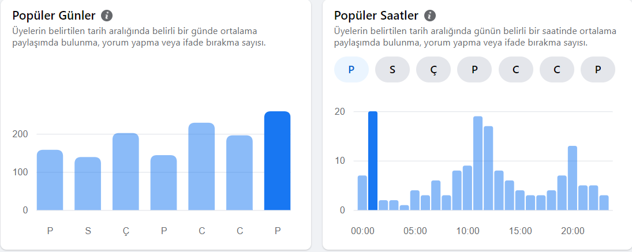
Task: Click the first P bar in Popüler Günler
Action: coord(50,180)
